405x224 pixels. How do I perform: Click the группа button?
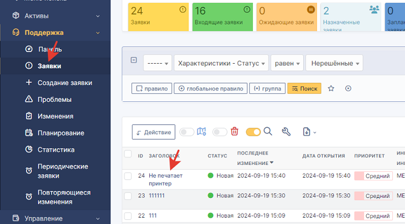click(267, 89)
